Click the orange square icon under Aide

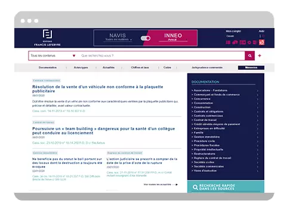[x=261, y=42]
